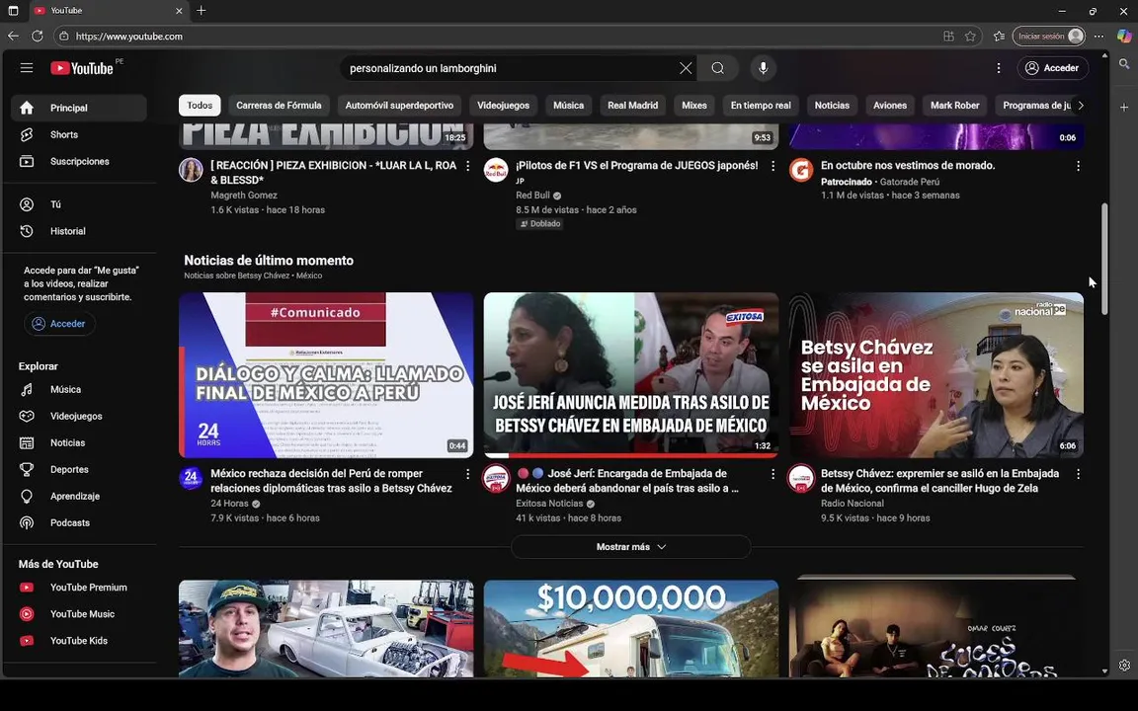This screenshot has width=1138, height=711.
Task: Click the magnifier search button
Action: (718, 68)
